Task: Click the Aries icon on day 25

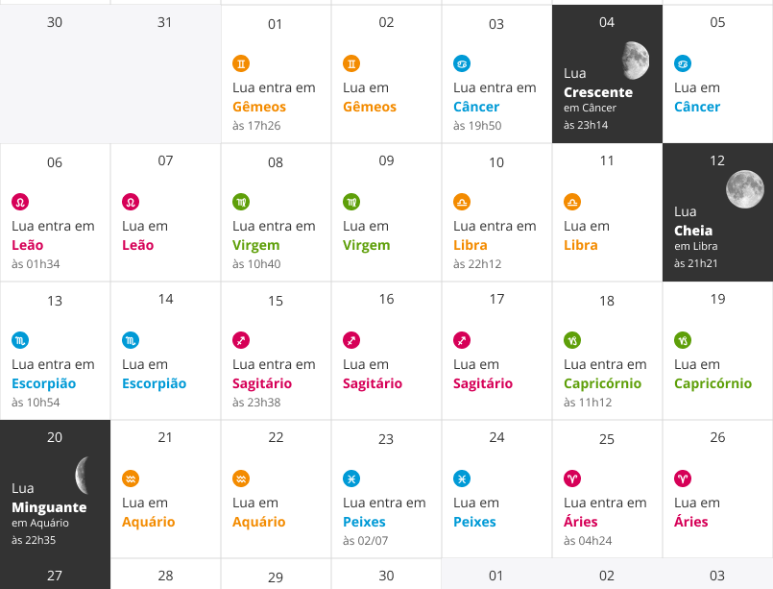Action: [572, 479]
